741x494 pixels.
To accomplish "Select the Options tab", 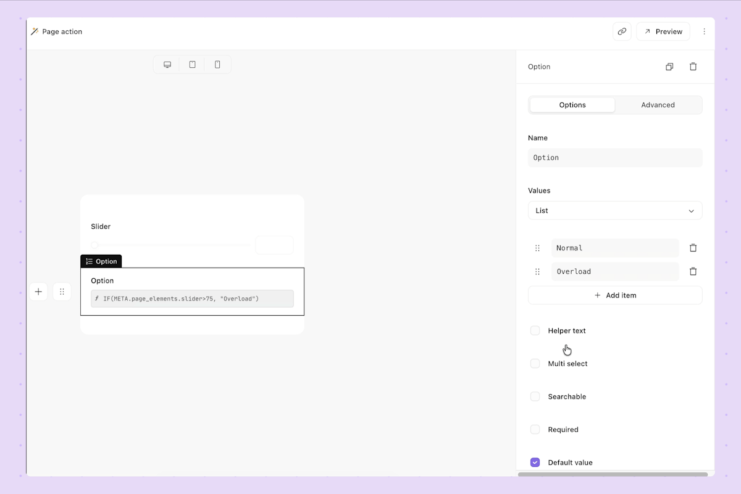I will [572, 105].
